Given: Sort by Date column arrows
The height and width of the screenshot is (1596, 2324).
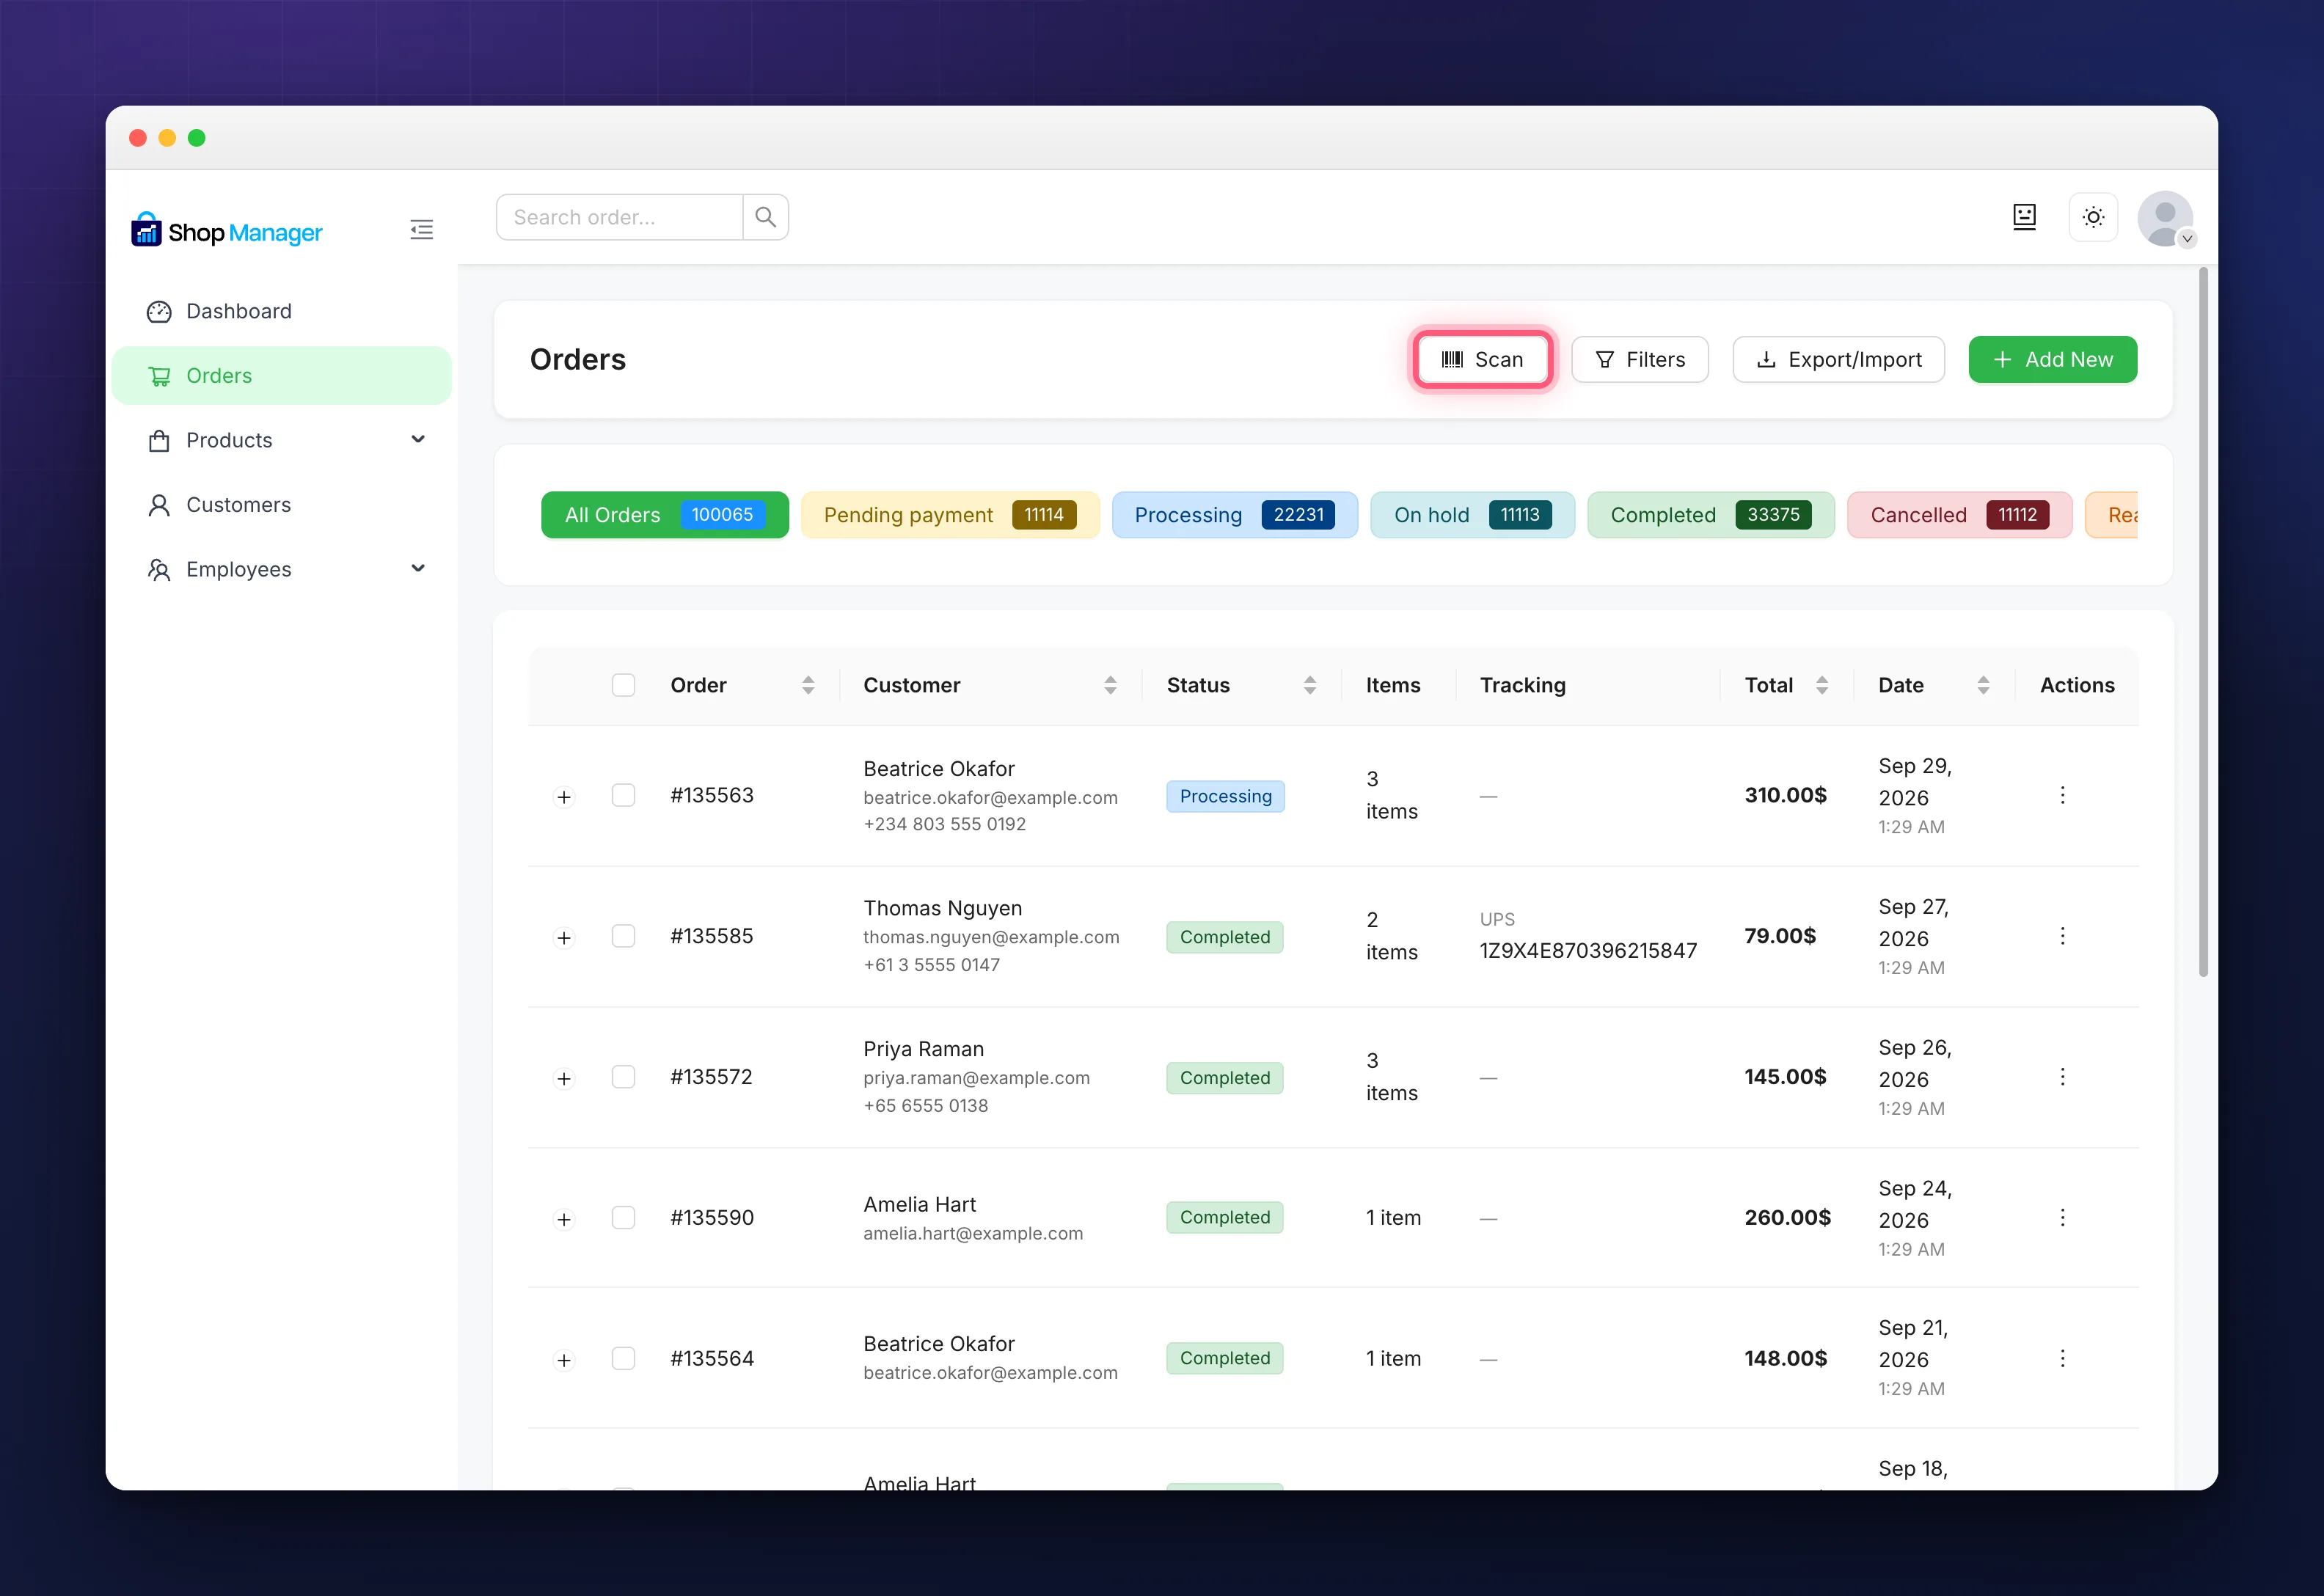Looking at the screenshot, I should click(1983, 685).
